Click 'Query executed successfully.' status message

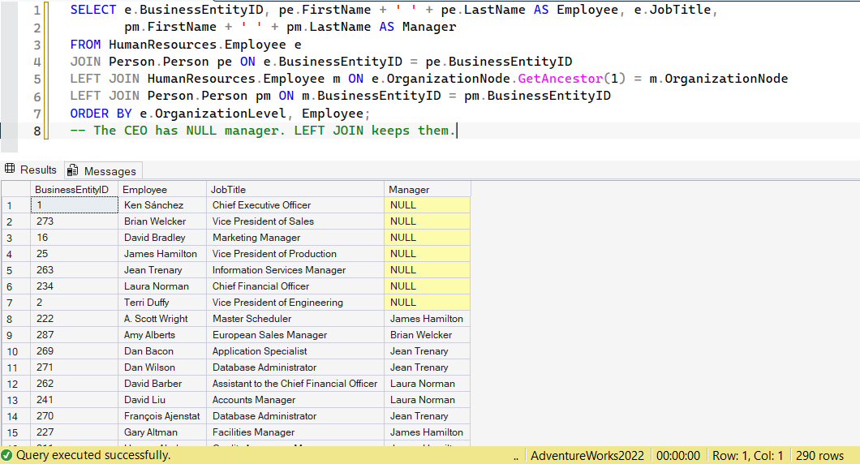pos(93,455)
